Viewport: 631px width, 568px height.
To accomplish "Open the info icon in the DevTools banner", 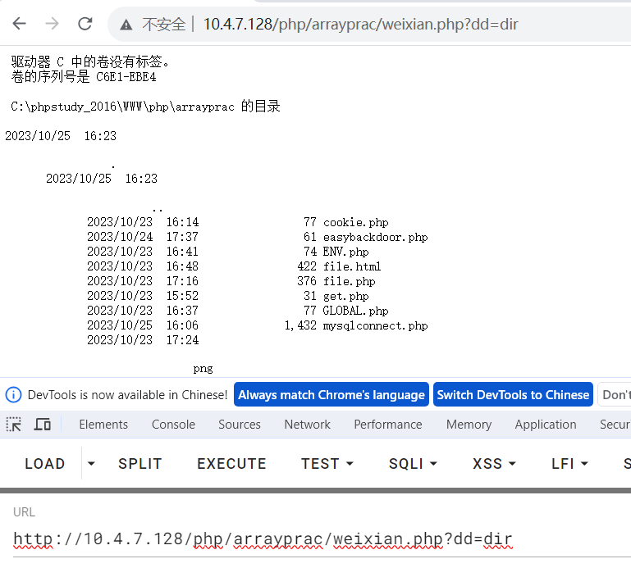I will coord(13,395).
